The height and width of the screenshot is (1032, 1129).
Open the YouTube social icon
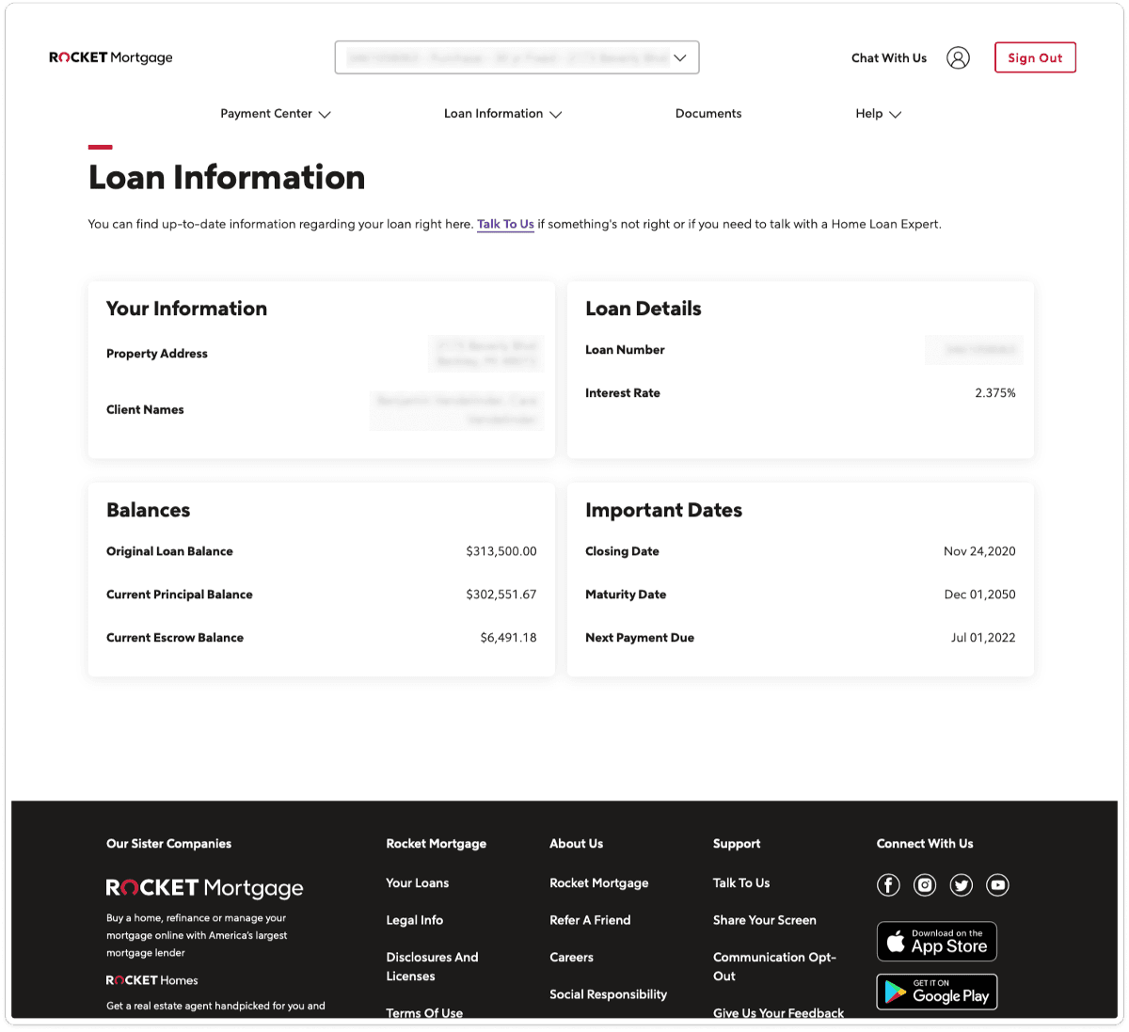tap(997, 884)
